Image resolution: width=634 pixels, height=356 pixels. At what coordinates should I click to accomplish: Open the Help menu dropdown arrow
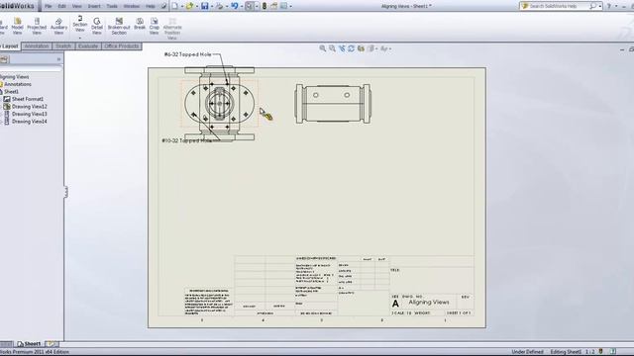616,7
